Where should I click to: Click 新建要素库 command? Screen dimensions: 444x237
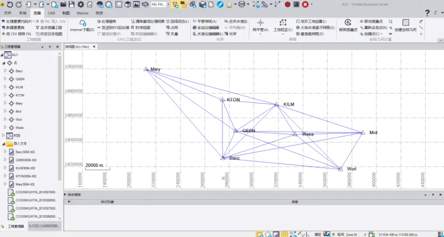(13, 28)
